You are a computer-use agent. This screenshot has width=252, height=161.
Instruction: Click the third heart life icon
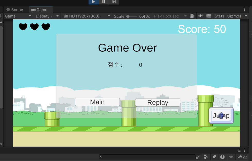46,27
